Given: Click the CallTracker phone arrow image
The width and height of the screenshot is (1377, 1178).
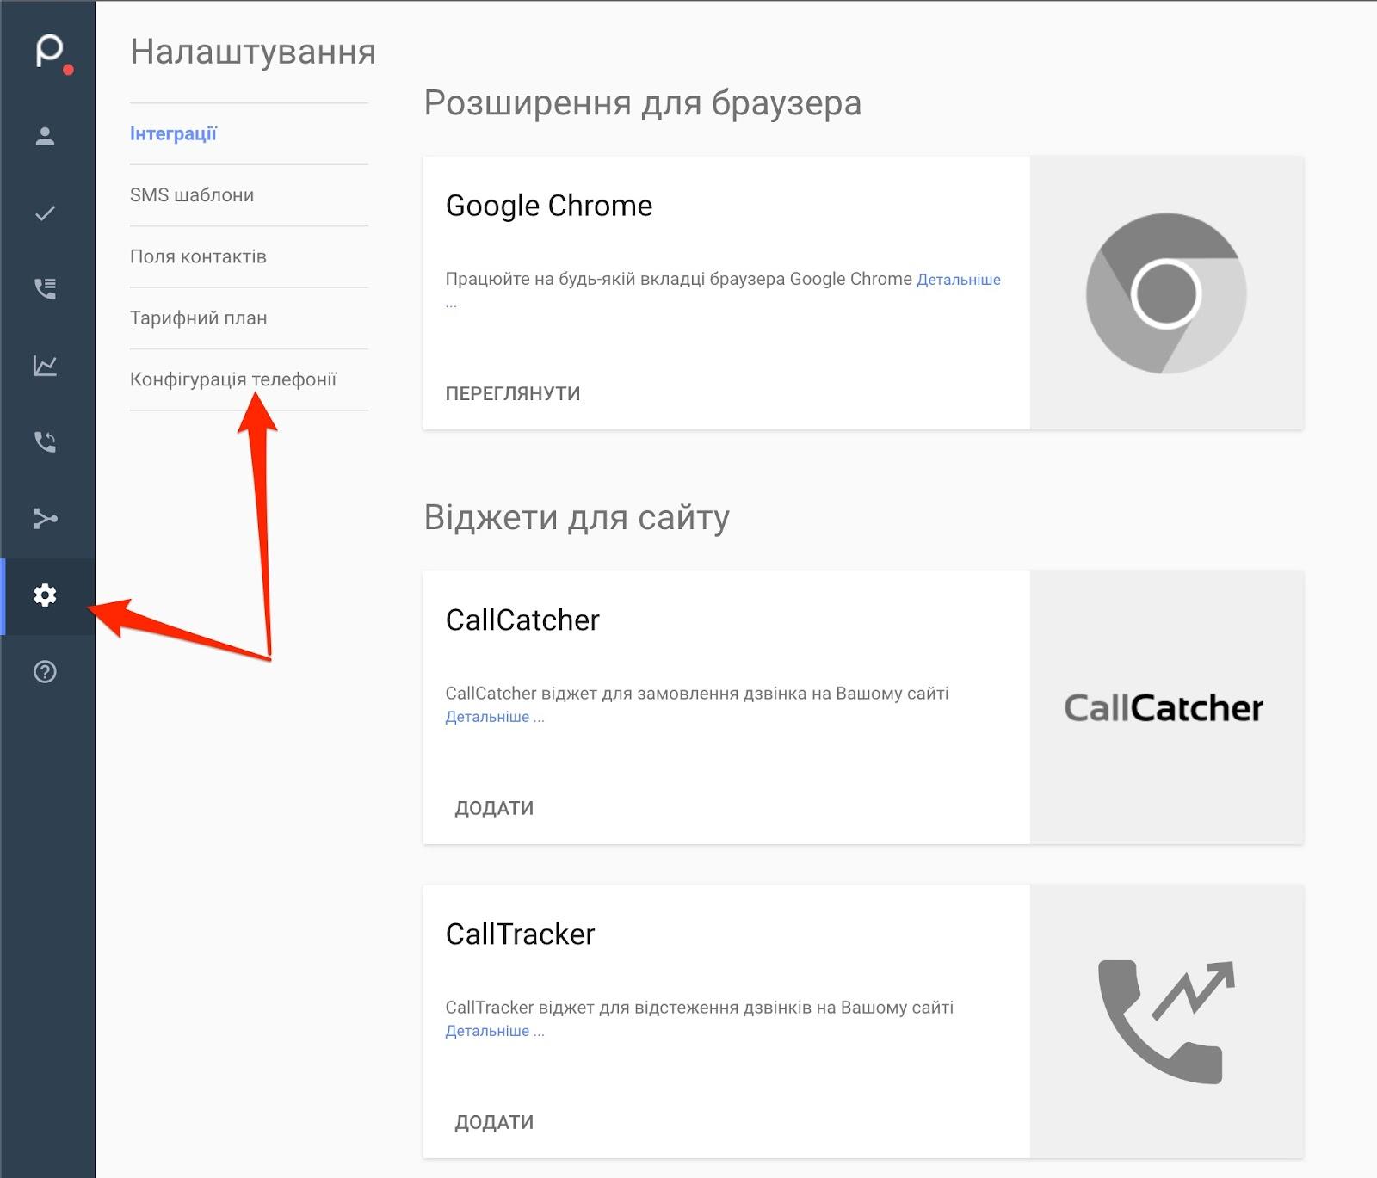Looking at the screenshot, I should click(x=1166, y=1021).
